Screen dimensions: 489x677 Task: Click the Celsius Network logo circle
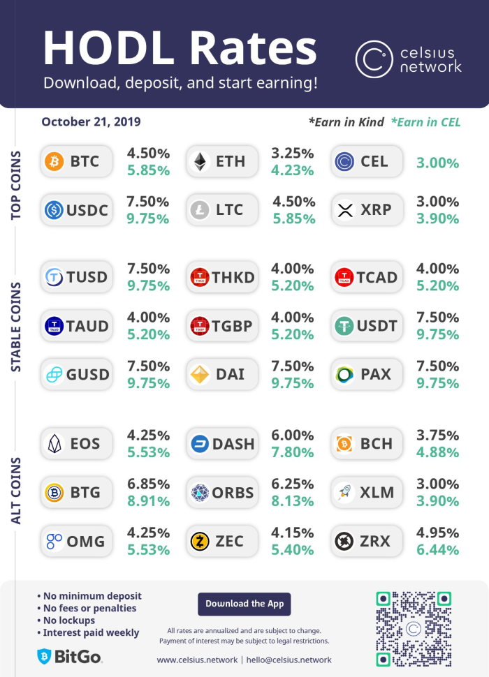[x=374, y=59]
